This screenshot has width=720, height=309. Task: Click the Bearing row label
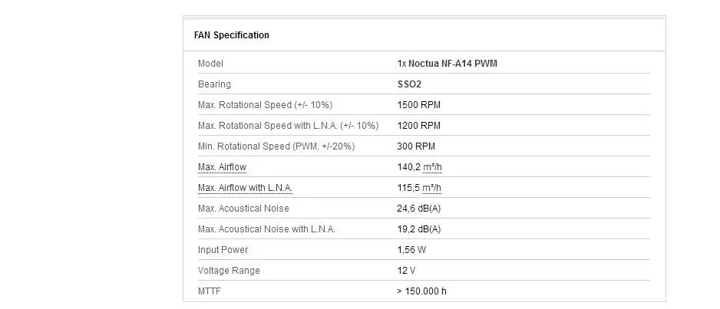click(x=214, y=84)
